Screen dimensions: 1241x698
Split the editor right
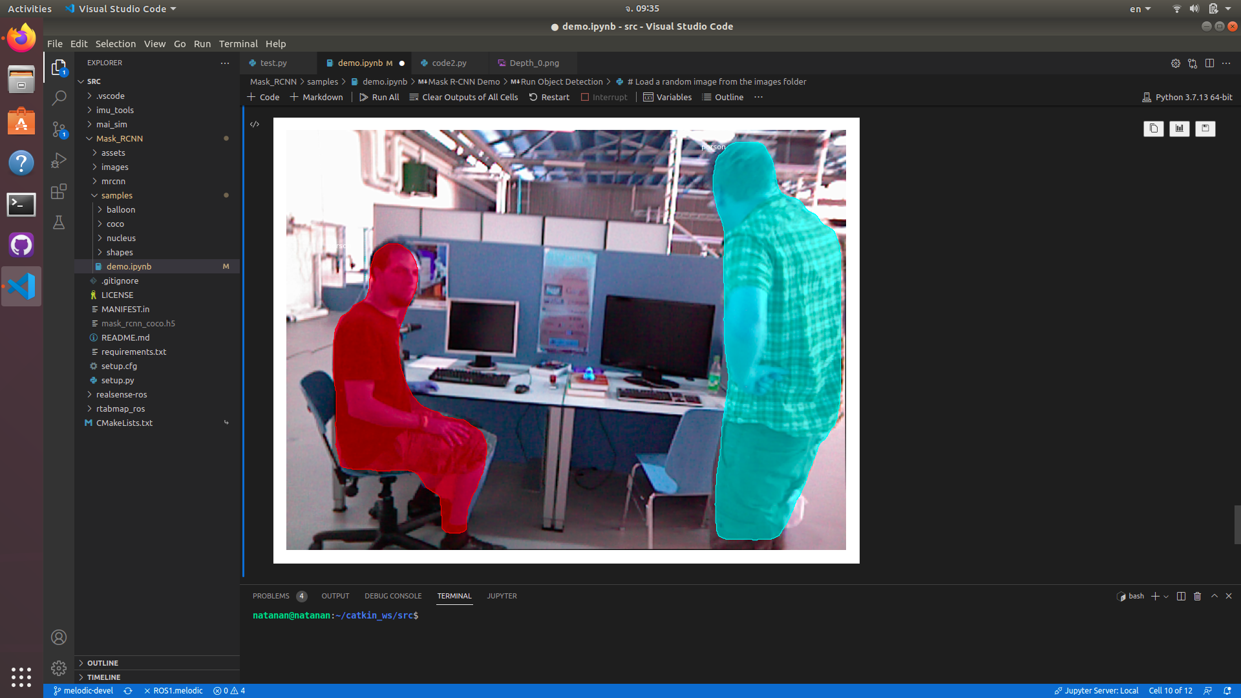1209,63
